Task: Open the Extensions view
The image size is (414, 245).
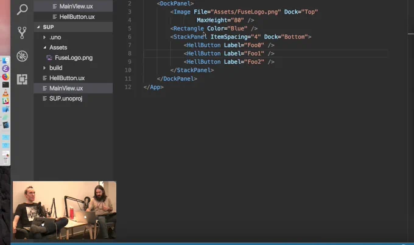Action: 22,79
